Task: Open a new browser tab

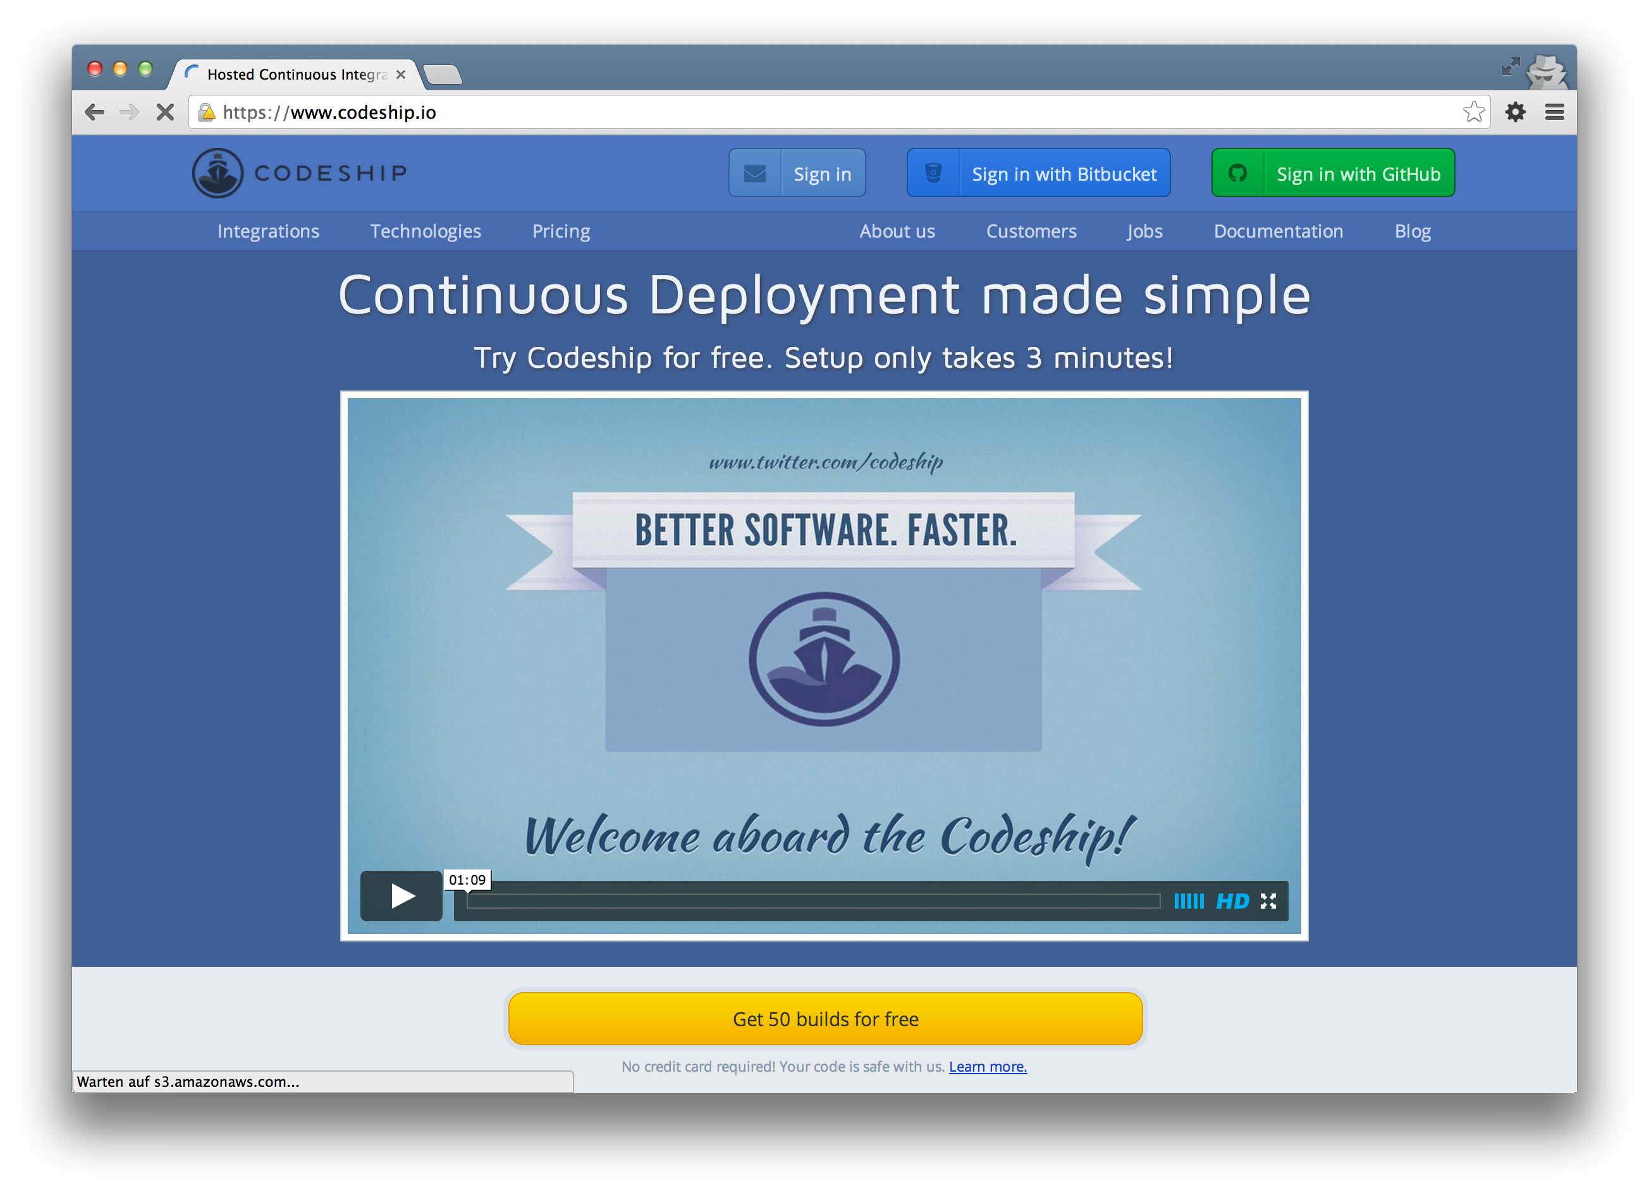Action: (x=442, y=74)
